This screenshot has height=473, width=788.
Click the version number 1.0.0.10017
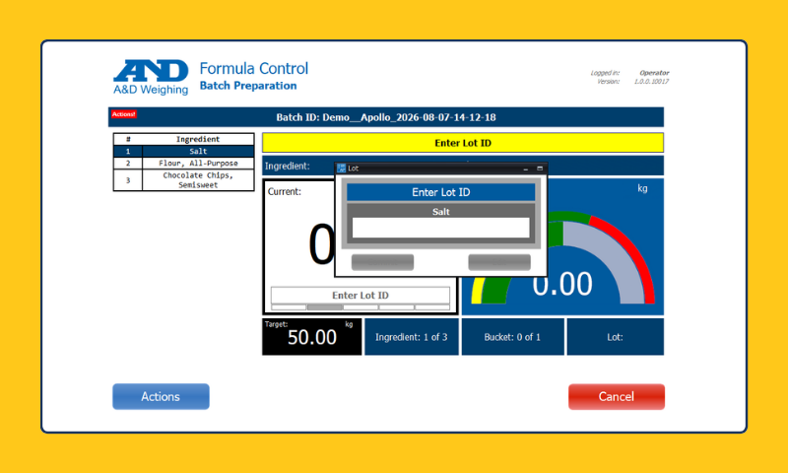click(x=651, y=82)
